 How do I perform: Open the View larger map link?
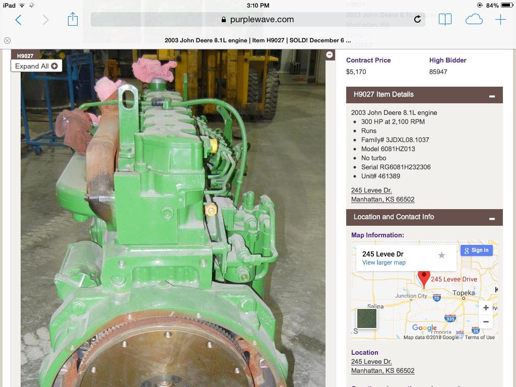tap(383, 263)
